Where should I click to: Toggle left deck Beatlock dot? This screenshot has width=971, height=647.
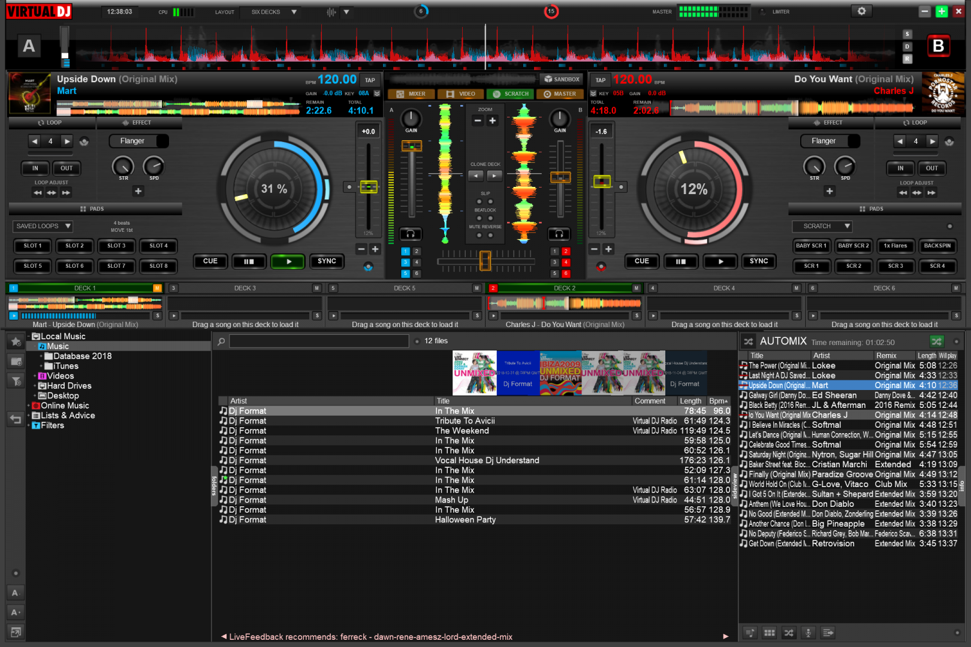(480, 218)
